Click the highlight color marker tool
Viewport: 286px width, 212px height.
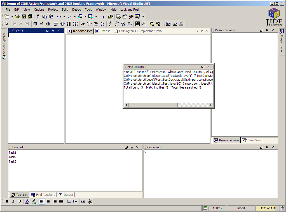coord(34,201)
